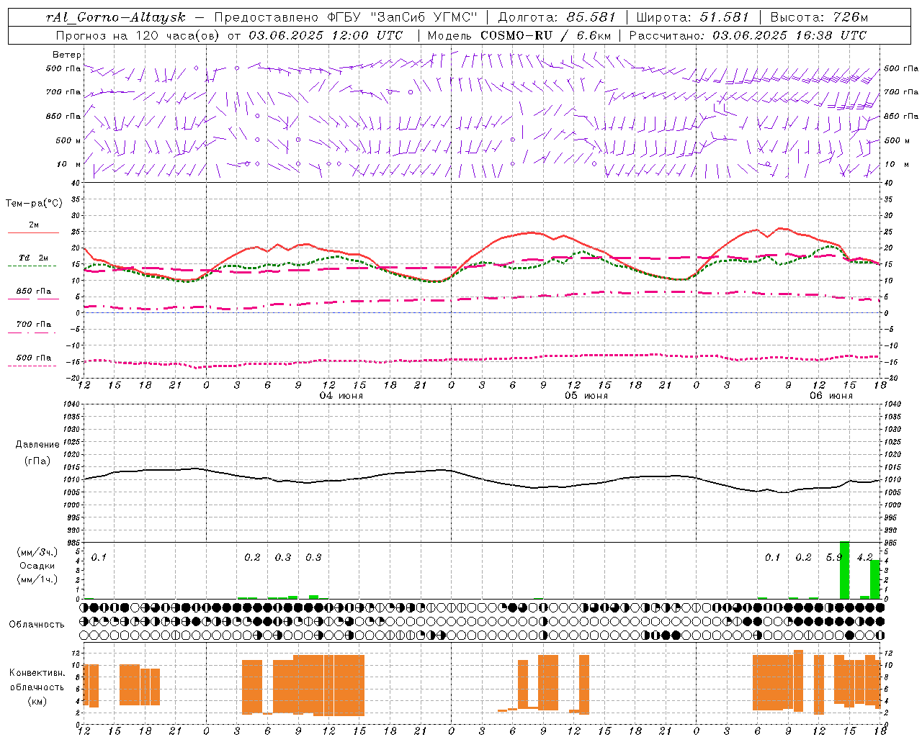Image resolution: width=922 pixels, height=737 pixels.
Task: Select the Широта: 51.581 value
Action: pyautogui.click(x=693, y=17)
